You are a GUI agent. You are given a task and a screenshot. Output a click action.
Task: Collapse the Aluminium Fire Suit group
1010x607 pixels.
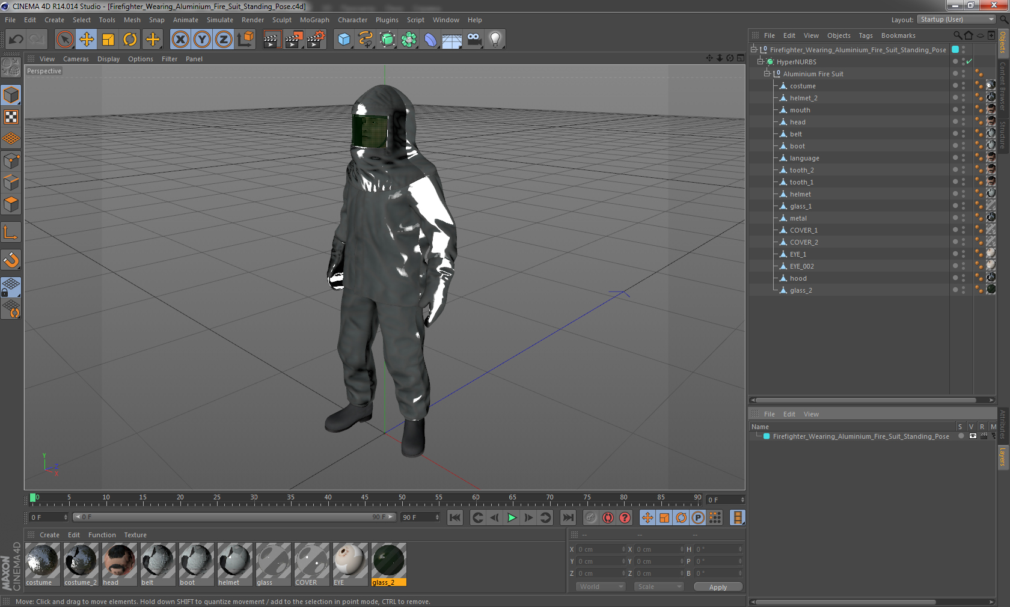click(767, 73)
